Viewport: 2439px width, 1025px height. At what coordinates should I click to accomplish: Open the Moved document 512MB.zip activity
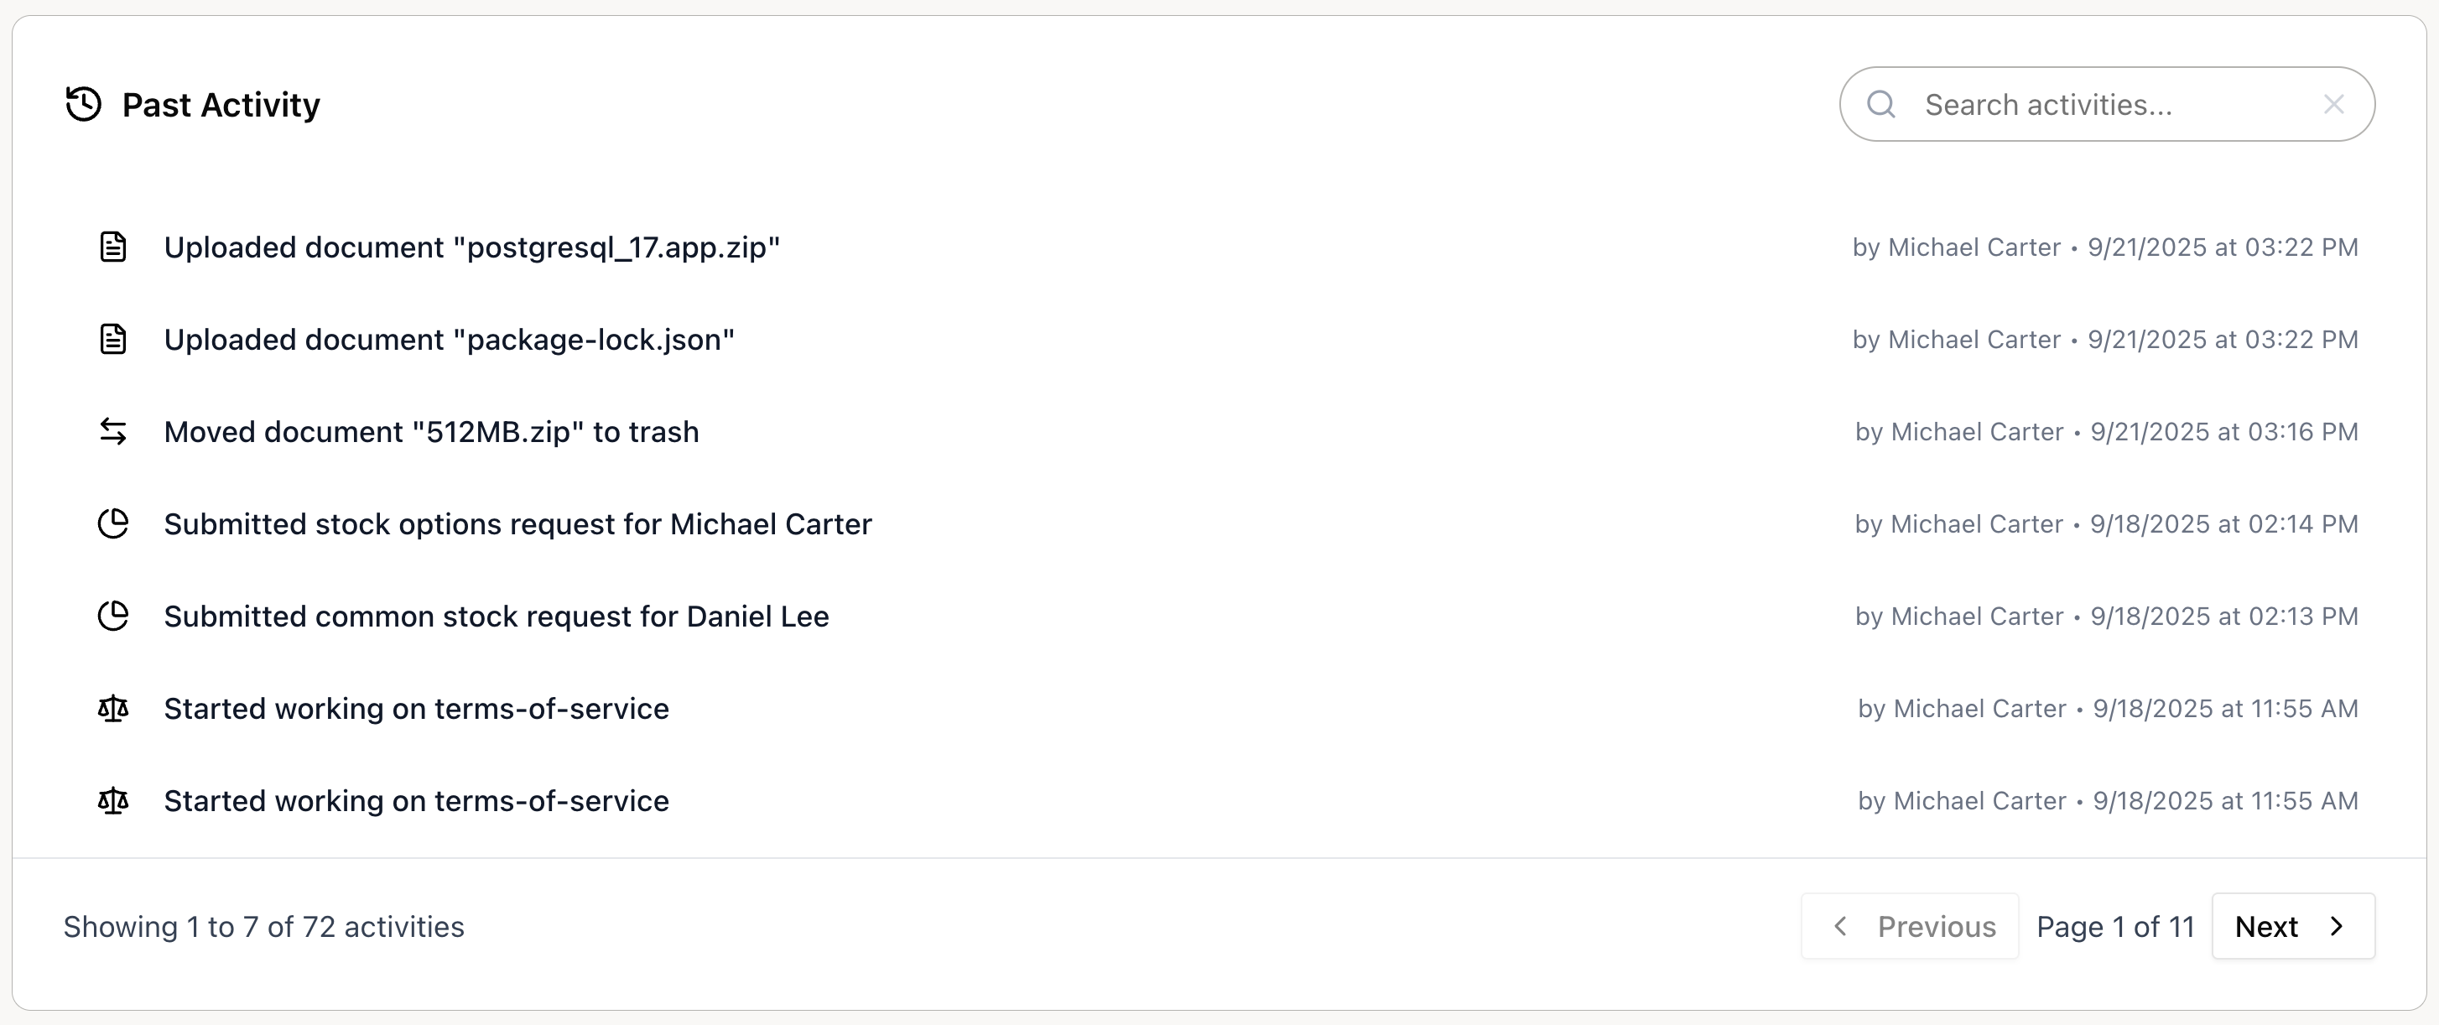point(431,431)
